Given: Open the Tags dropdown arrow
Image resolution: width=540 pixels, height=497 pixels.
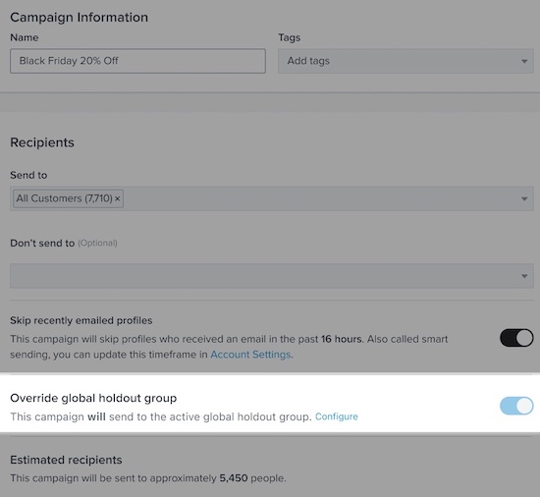Looking at the screenshot, I should click(x=524, y=61).
